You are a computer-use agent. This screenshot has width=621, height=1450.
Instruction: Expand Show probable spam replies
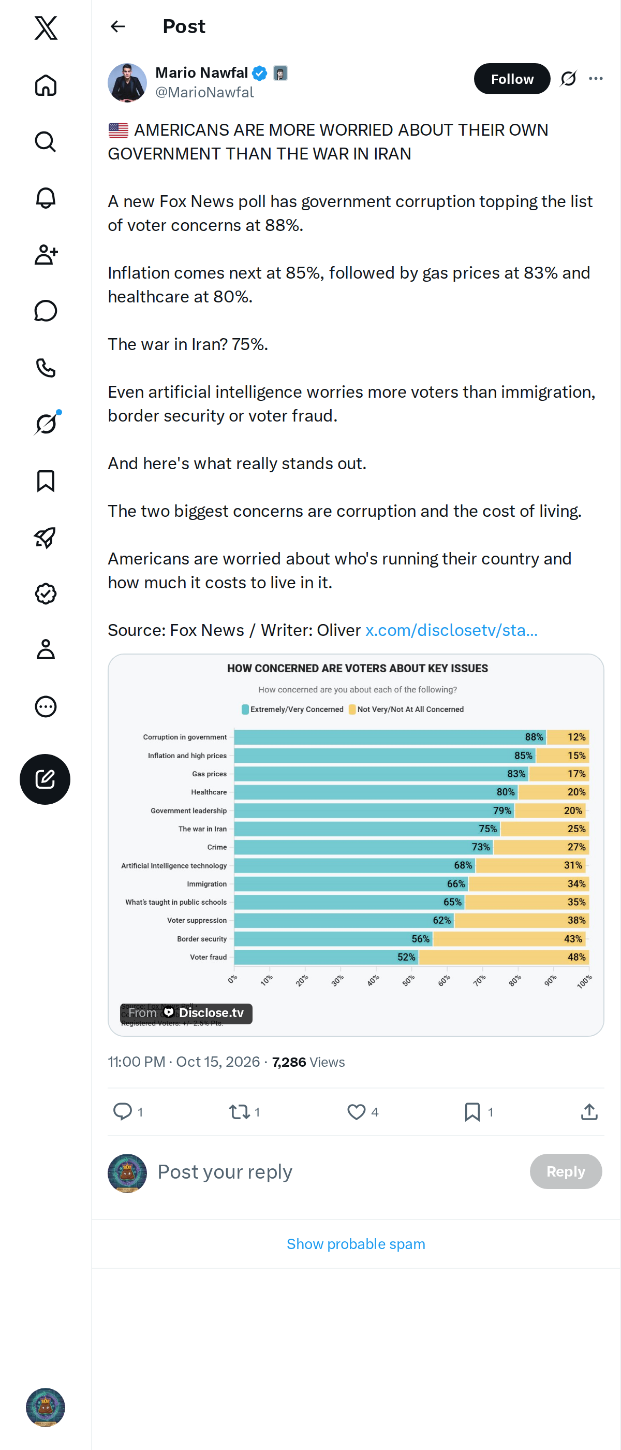click(x=356, y=1244)
